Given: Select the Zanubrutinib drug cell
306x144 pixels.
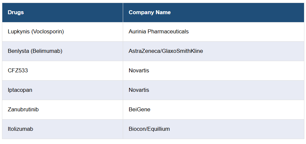Looking at the screenshot, I should tap(23, 109).
